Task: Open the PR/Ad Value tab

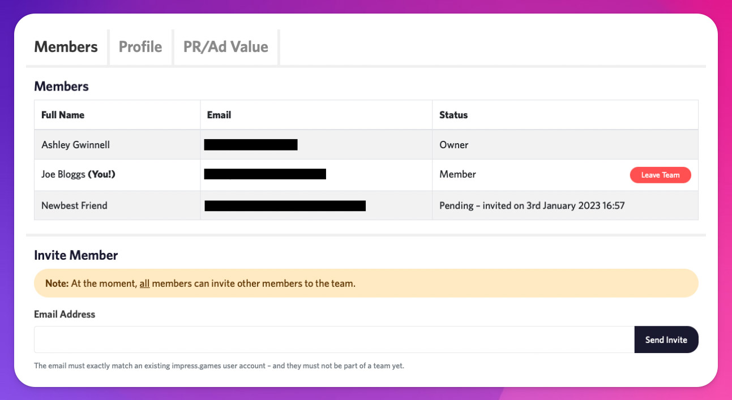Action: coord(225,47)
